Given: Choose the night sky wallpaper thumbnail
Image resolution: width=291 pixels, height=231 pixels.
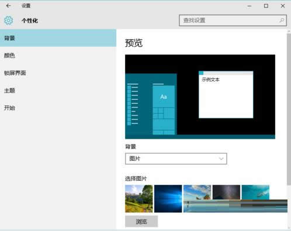Looking at the screenshot, I should (226, 192).
